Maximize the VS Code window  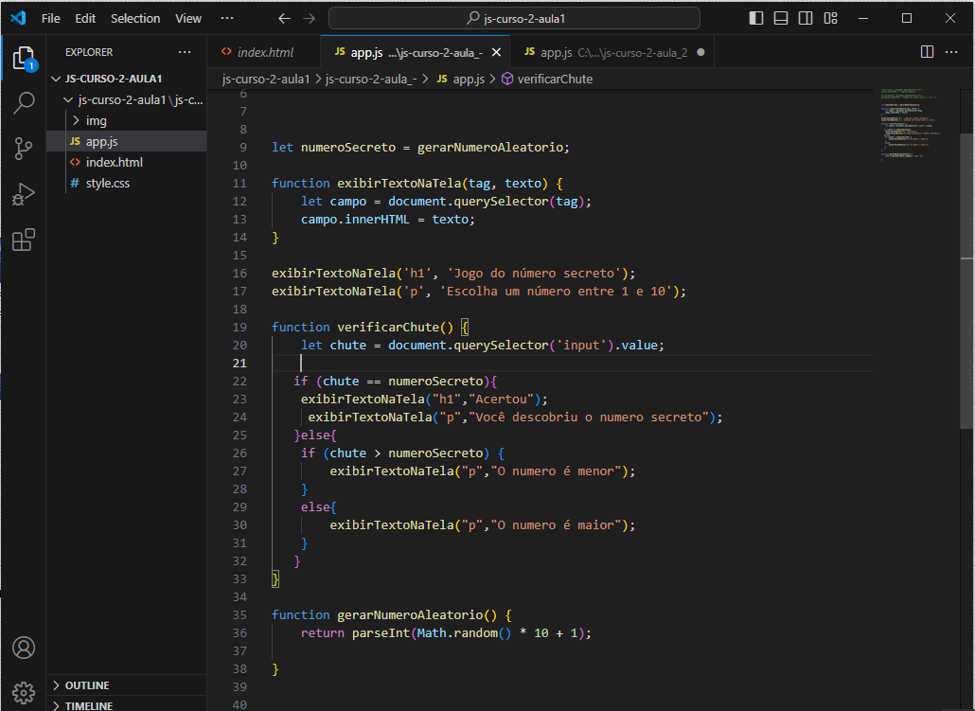click(x=907, y=18)
